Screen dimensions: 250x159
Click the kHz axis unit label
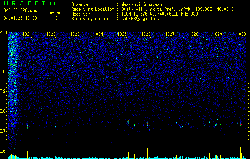pos(4,33)
